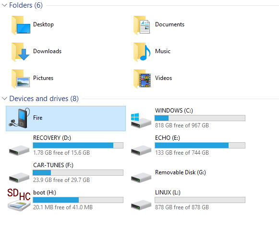
Task: Click the Folders (6) group header text
Action: (x=26, y=5)
